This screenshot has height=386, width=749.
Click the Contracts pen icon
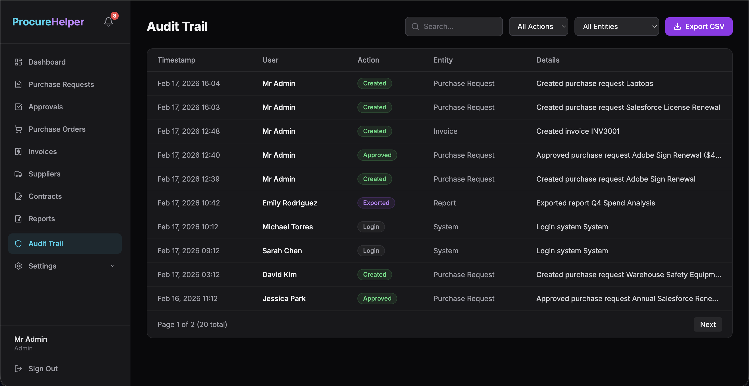point(18,196)
